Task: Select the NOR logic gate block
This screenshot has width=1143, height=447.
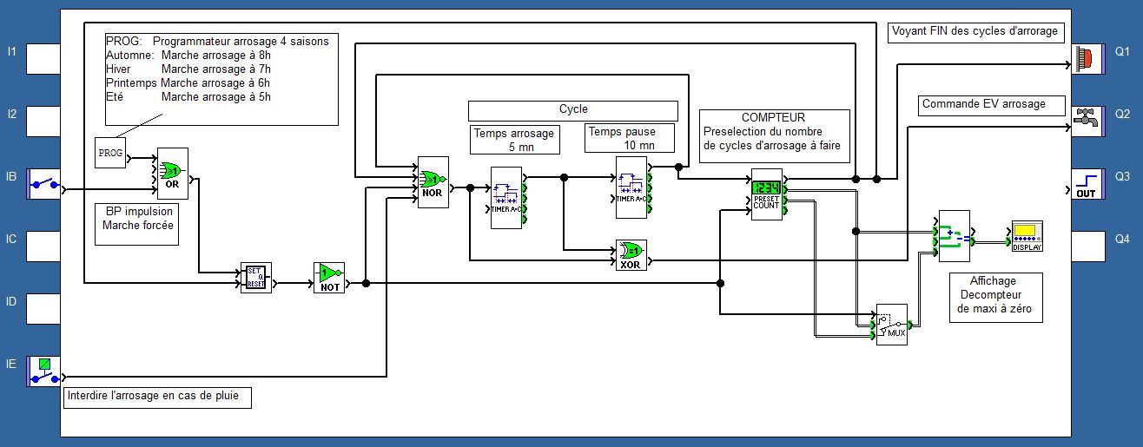Action: click(432, 182)
